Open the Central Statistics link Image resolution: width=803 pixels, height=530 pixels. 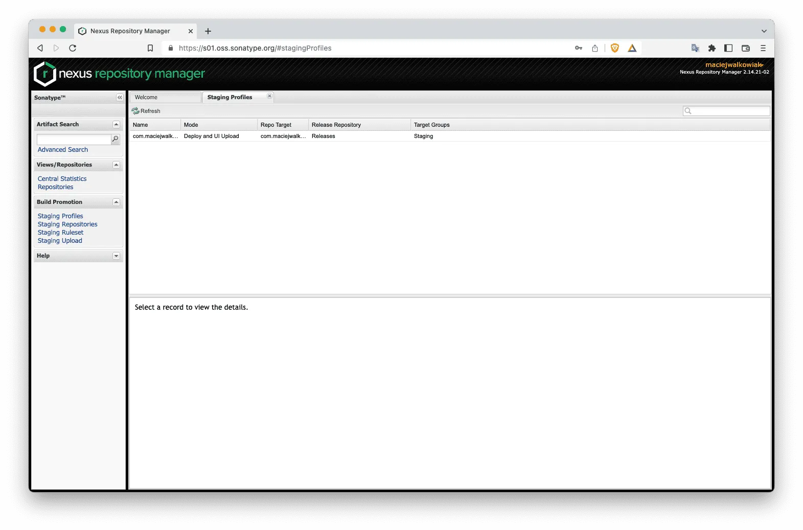click(x=62, y=179)
